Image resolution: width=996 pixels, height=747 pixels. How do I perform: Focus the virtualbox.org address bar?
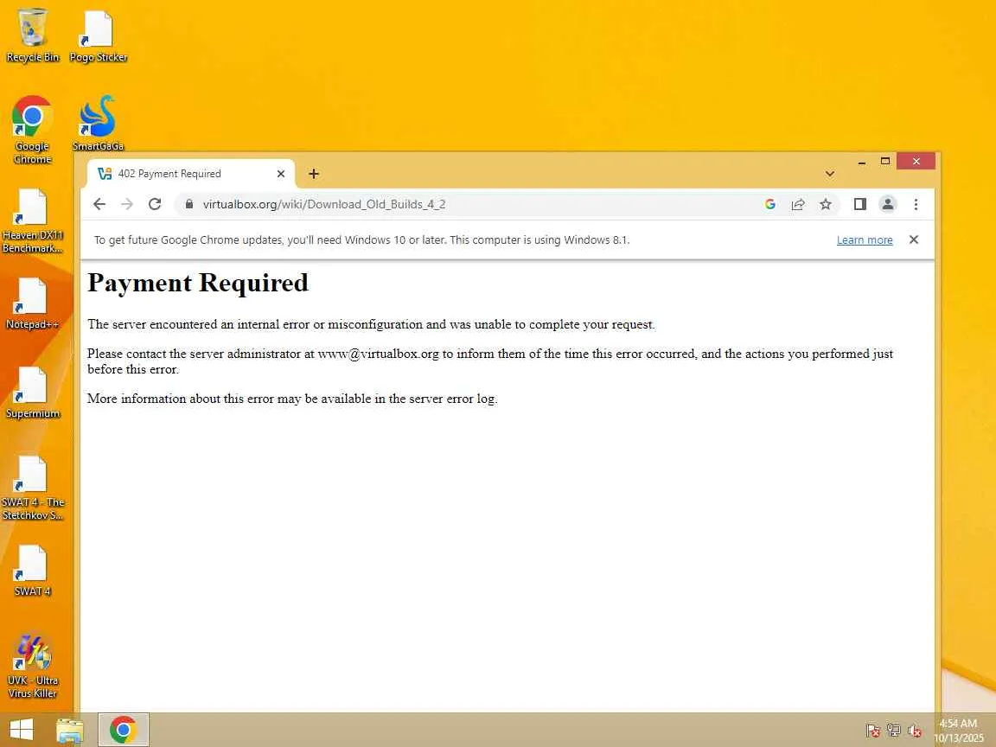(x=470, y=204)
